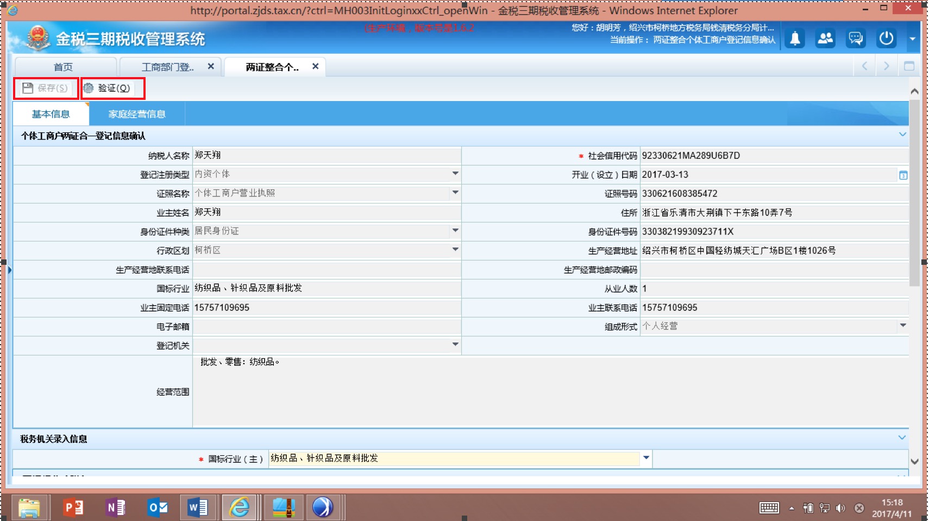Viewport: 929px width, 521px height.
Task: Switch to the 家庭经营信息 tab
Action: pyautogui.click(x=137, y=114)
